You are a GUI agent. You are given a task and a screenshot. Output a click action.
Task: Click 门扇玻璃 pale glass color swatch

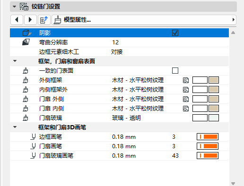click(214, 118)
